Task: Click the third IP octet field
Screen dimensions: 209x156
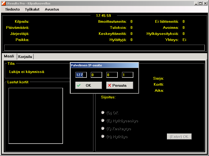Action: [x=112, y=75]
